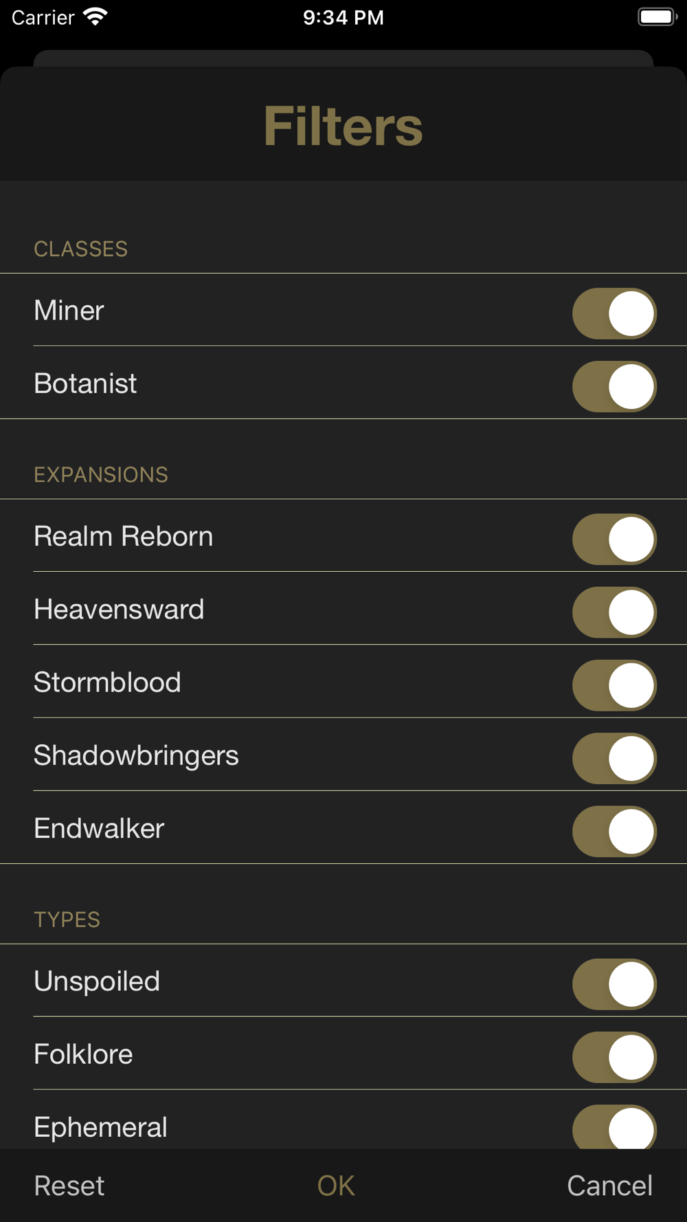Image resolution: width=687 pixels, height=1222 pixels.
Task: Turn off Realm Reborn expansion
Action: coord(614,539)
